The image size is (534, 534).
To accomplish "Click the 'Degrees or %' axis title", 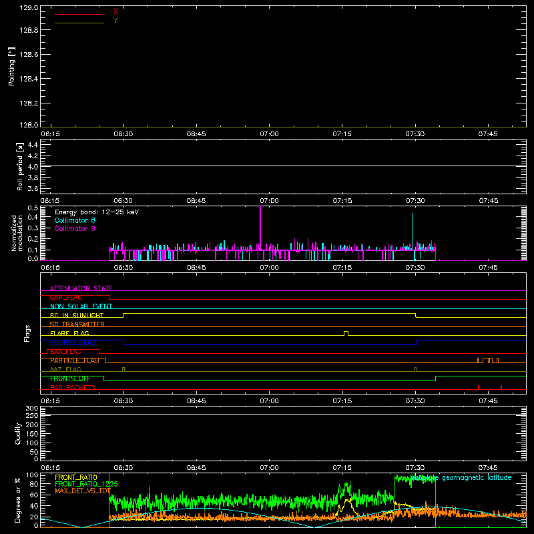I will (x=18, y=500).
